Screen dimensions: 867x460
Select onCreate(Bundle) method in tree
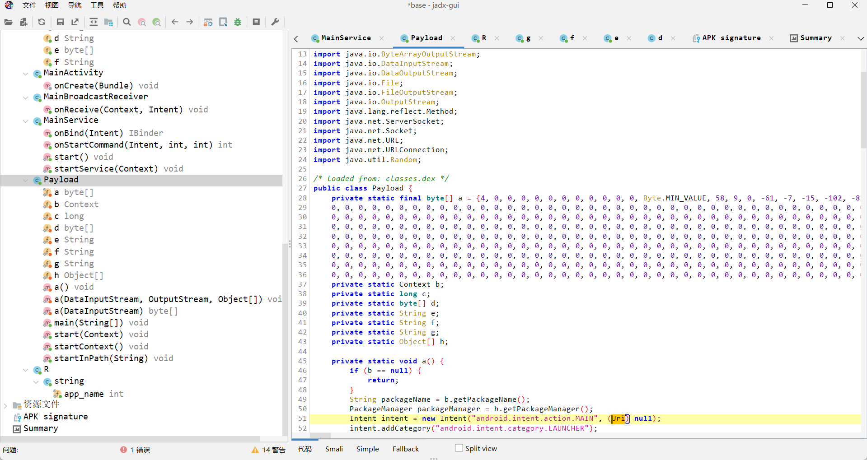coord(100,85)
